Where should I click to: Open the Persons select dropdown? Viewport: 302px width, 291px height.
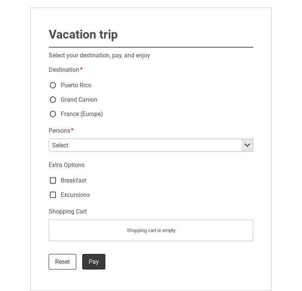tap(145, 145)
